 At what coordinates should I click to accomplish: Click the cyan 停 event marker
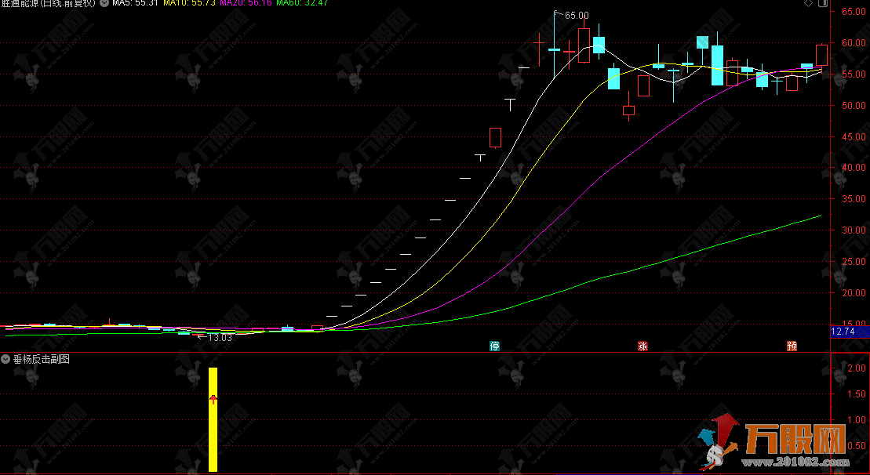point(494,346)
